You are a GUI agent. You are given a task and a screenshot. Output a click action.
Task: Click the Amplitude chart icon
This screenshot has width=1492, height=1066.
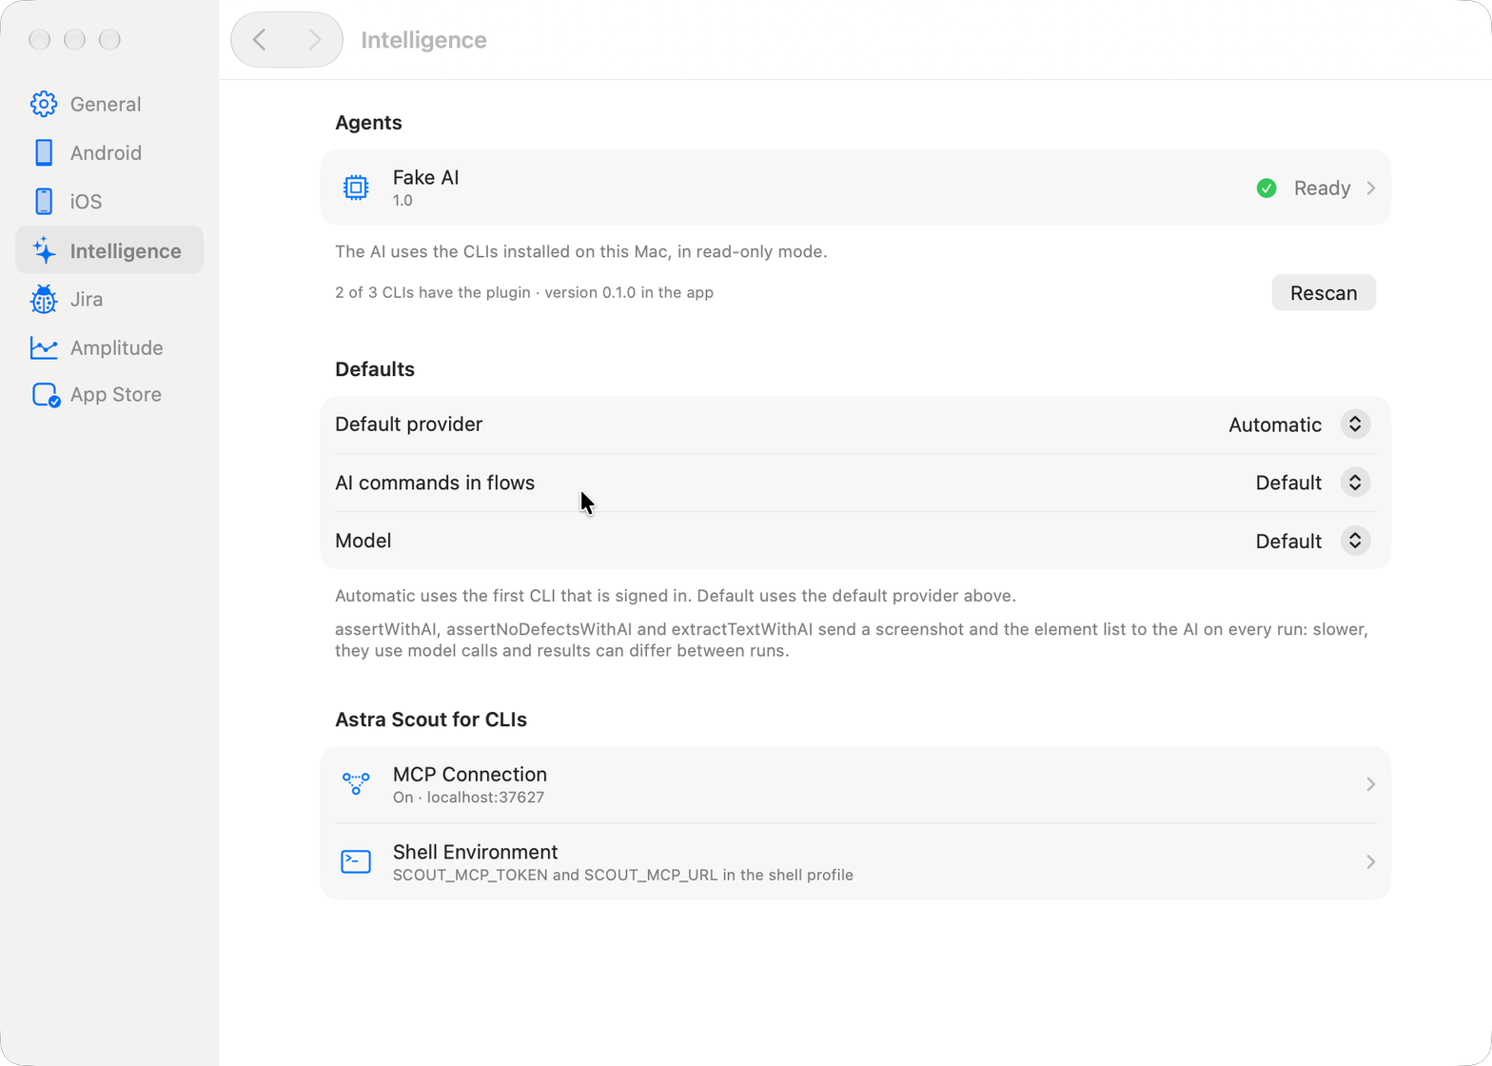44,347
